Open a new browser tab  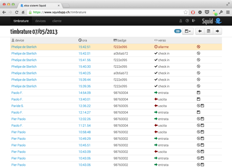click(66, 6)
